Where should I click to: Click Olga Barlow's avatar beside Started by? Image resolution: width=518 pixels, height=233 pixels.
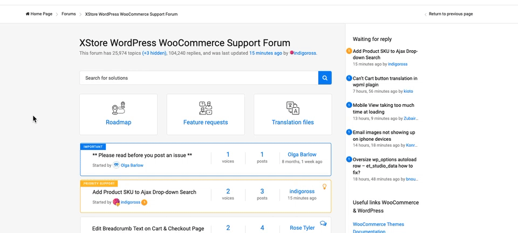tap(116, 165)
